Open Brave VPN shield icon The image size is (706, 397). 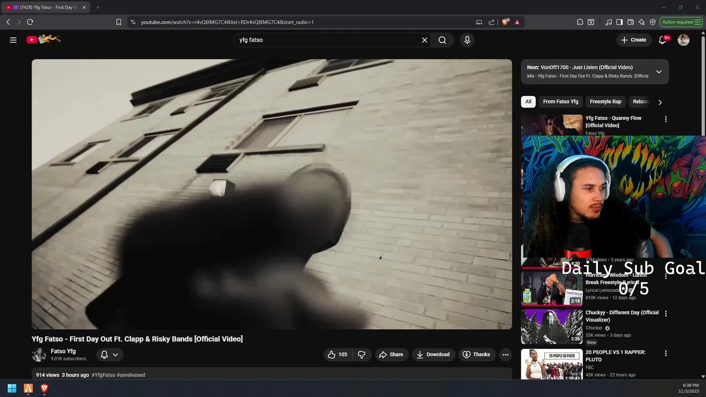[x=652, y=22]
